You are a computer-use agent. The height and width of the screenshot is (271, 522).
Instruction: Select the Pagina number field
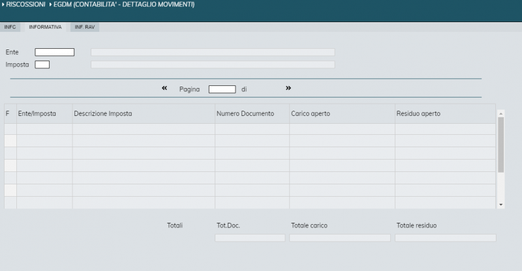(x=222, y=89)
